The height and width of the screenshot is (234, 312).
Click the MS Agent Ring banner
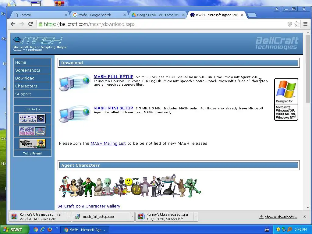coord(32,131)
